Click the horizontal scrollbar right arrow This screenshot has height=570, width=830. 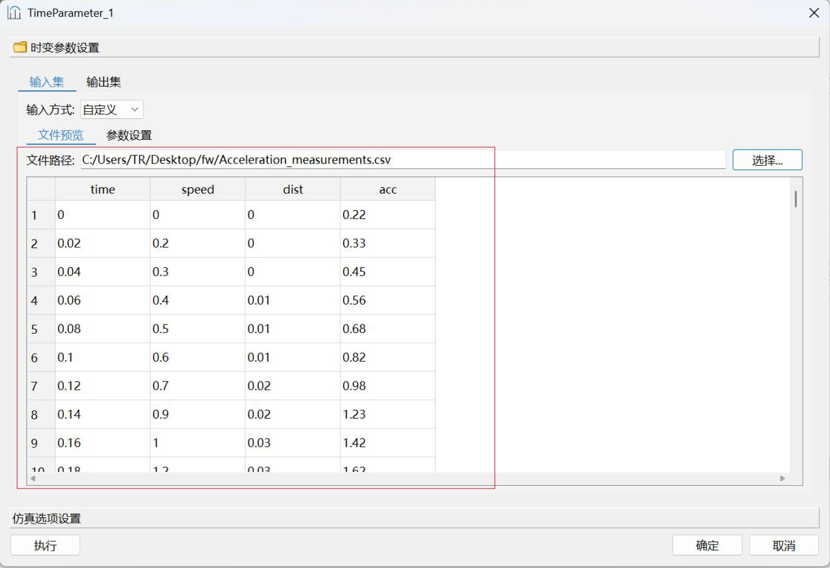click(782, 479)
